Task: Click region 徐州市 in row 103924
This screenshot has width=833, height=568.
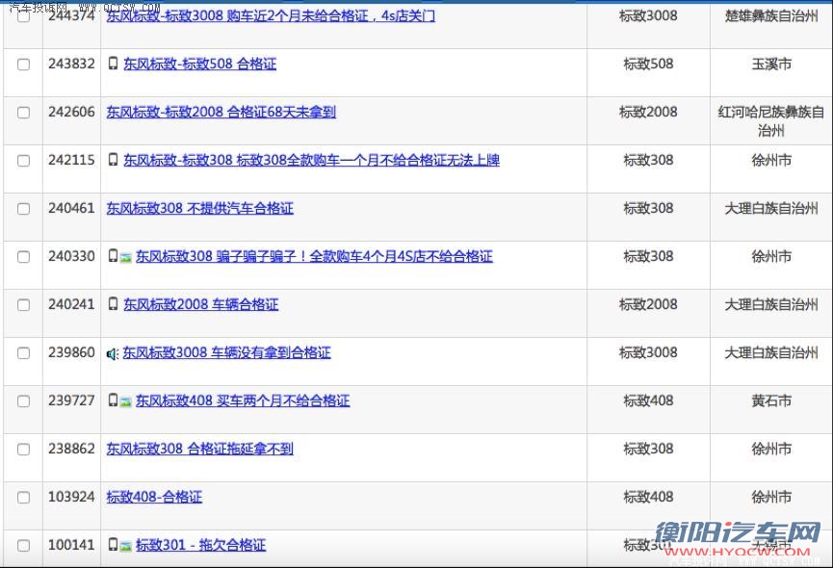Action: pyautogui.click(x=771, y=498)
